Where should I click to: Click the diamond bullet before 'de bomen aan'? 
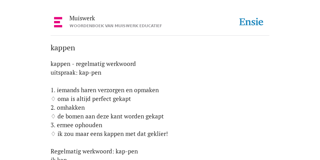pos(53,116)
